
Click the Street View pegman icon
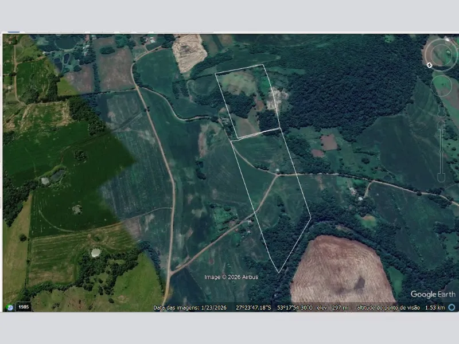coord(441,111)
